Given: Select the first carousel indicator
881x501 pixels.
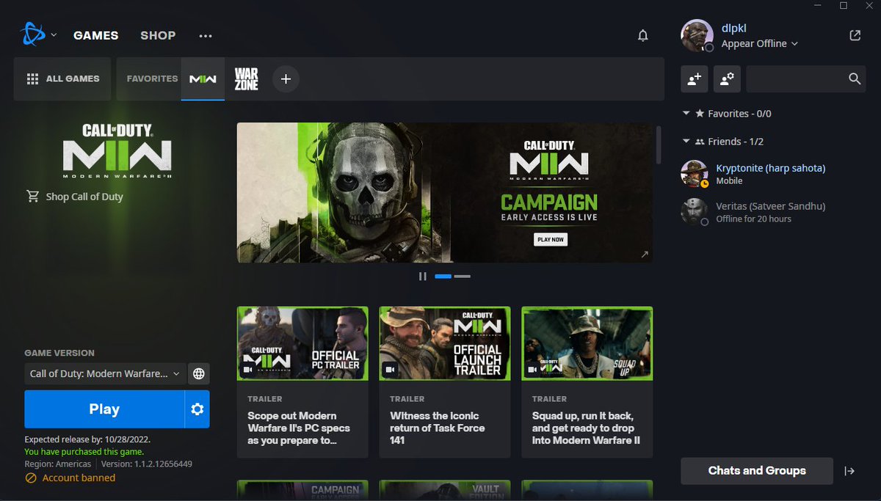Looking at the screenshot, I should coord(443,277).
